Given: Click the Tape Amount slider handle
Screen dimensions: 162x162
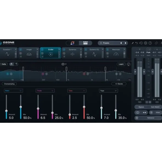Looking at the screenshot, I should pyautogui.click(x=101, y=108).
